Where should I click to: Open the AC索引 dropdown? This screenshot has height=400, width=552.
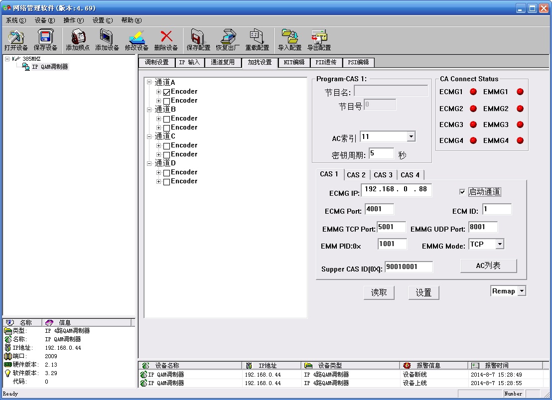411,136
